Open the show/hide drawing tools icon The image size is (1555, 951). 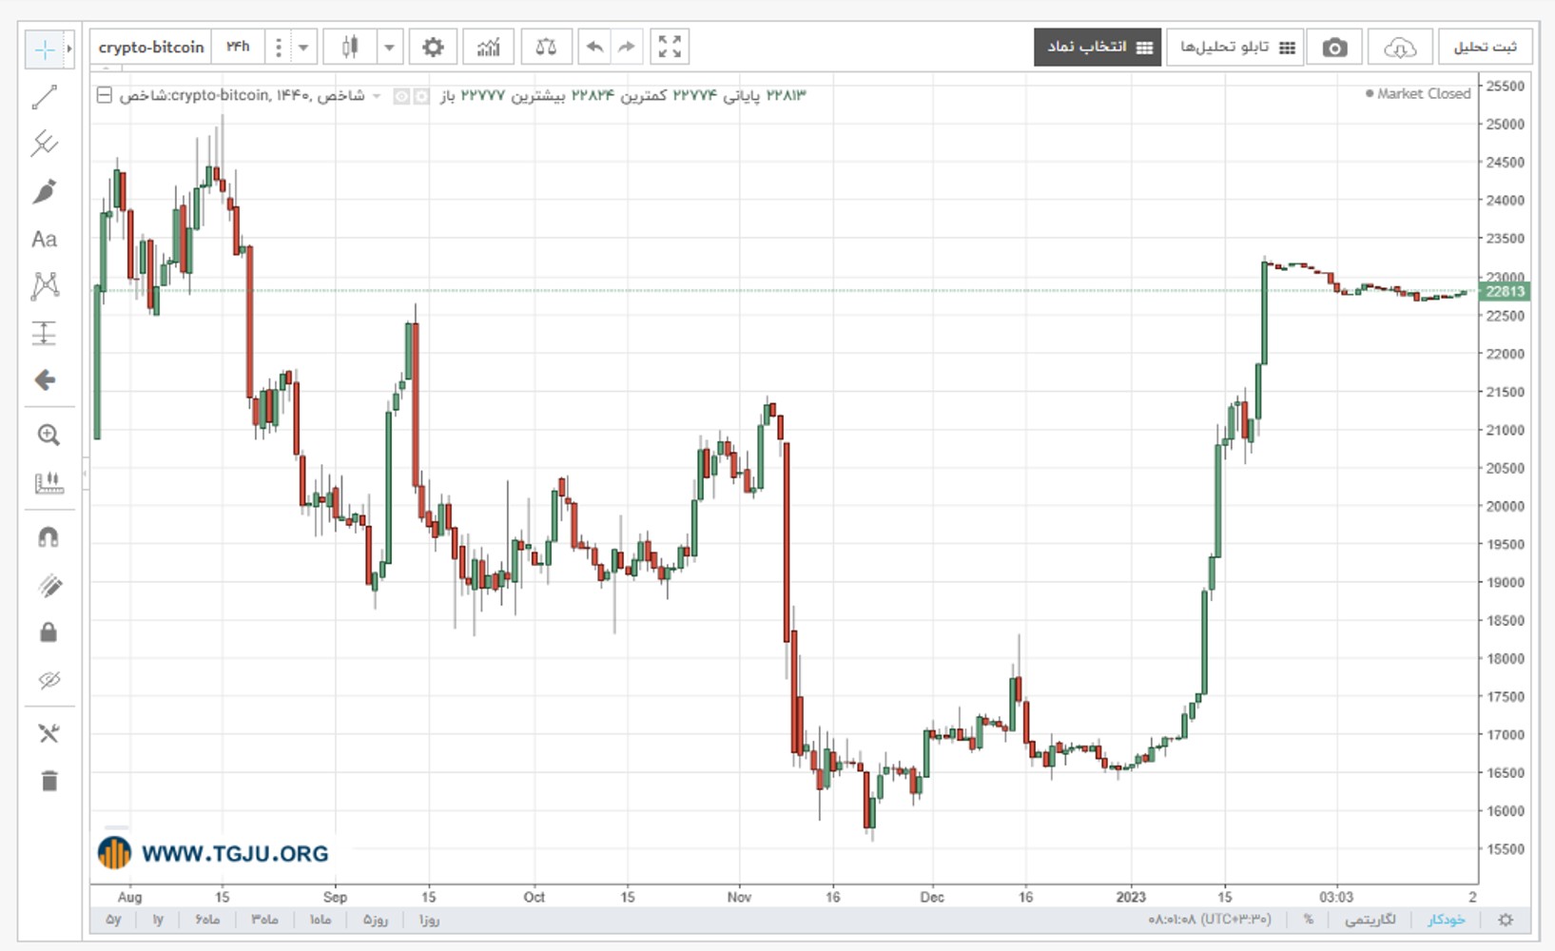(49, 733)
